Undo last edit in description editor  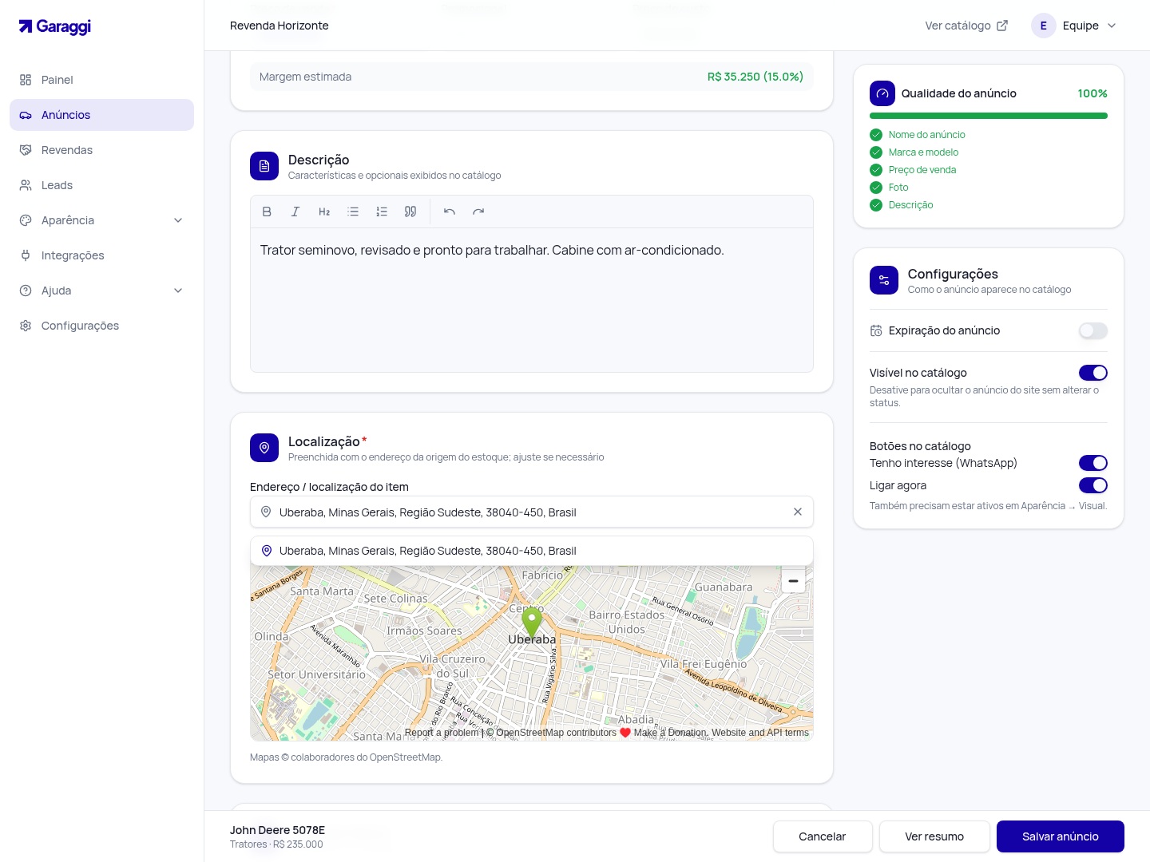450,212
